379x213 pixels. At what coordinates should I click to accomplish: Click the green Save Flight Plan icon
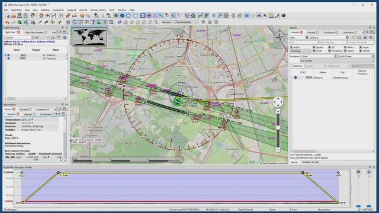pyautogui.click(x=20, y=16)
